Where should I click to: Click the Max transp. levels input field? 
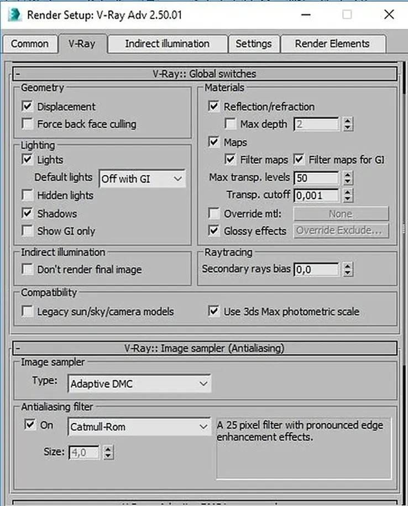click(x=316, y=178)
